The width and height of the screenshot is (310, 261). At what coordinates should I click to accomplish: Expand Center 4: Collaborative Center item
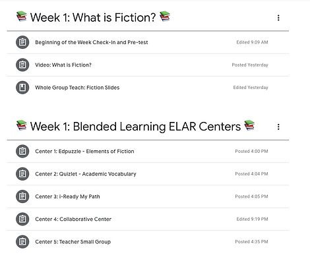(148, 219)
